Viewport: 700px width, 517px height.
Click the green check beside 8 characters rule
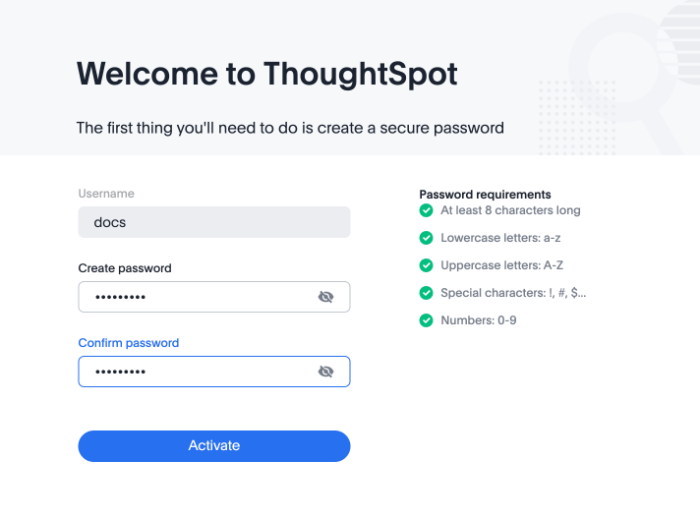[x=426, y=210]
